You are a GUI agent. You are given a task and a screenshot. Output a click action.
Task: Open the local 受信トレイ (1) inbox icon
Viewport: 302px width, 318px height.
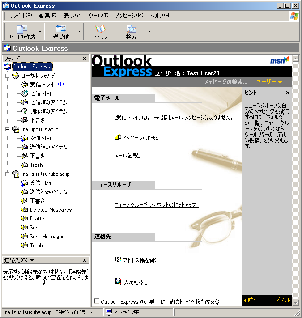coord(24,85)
